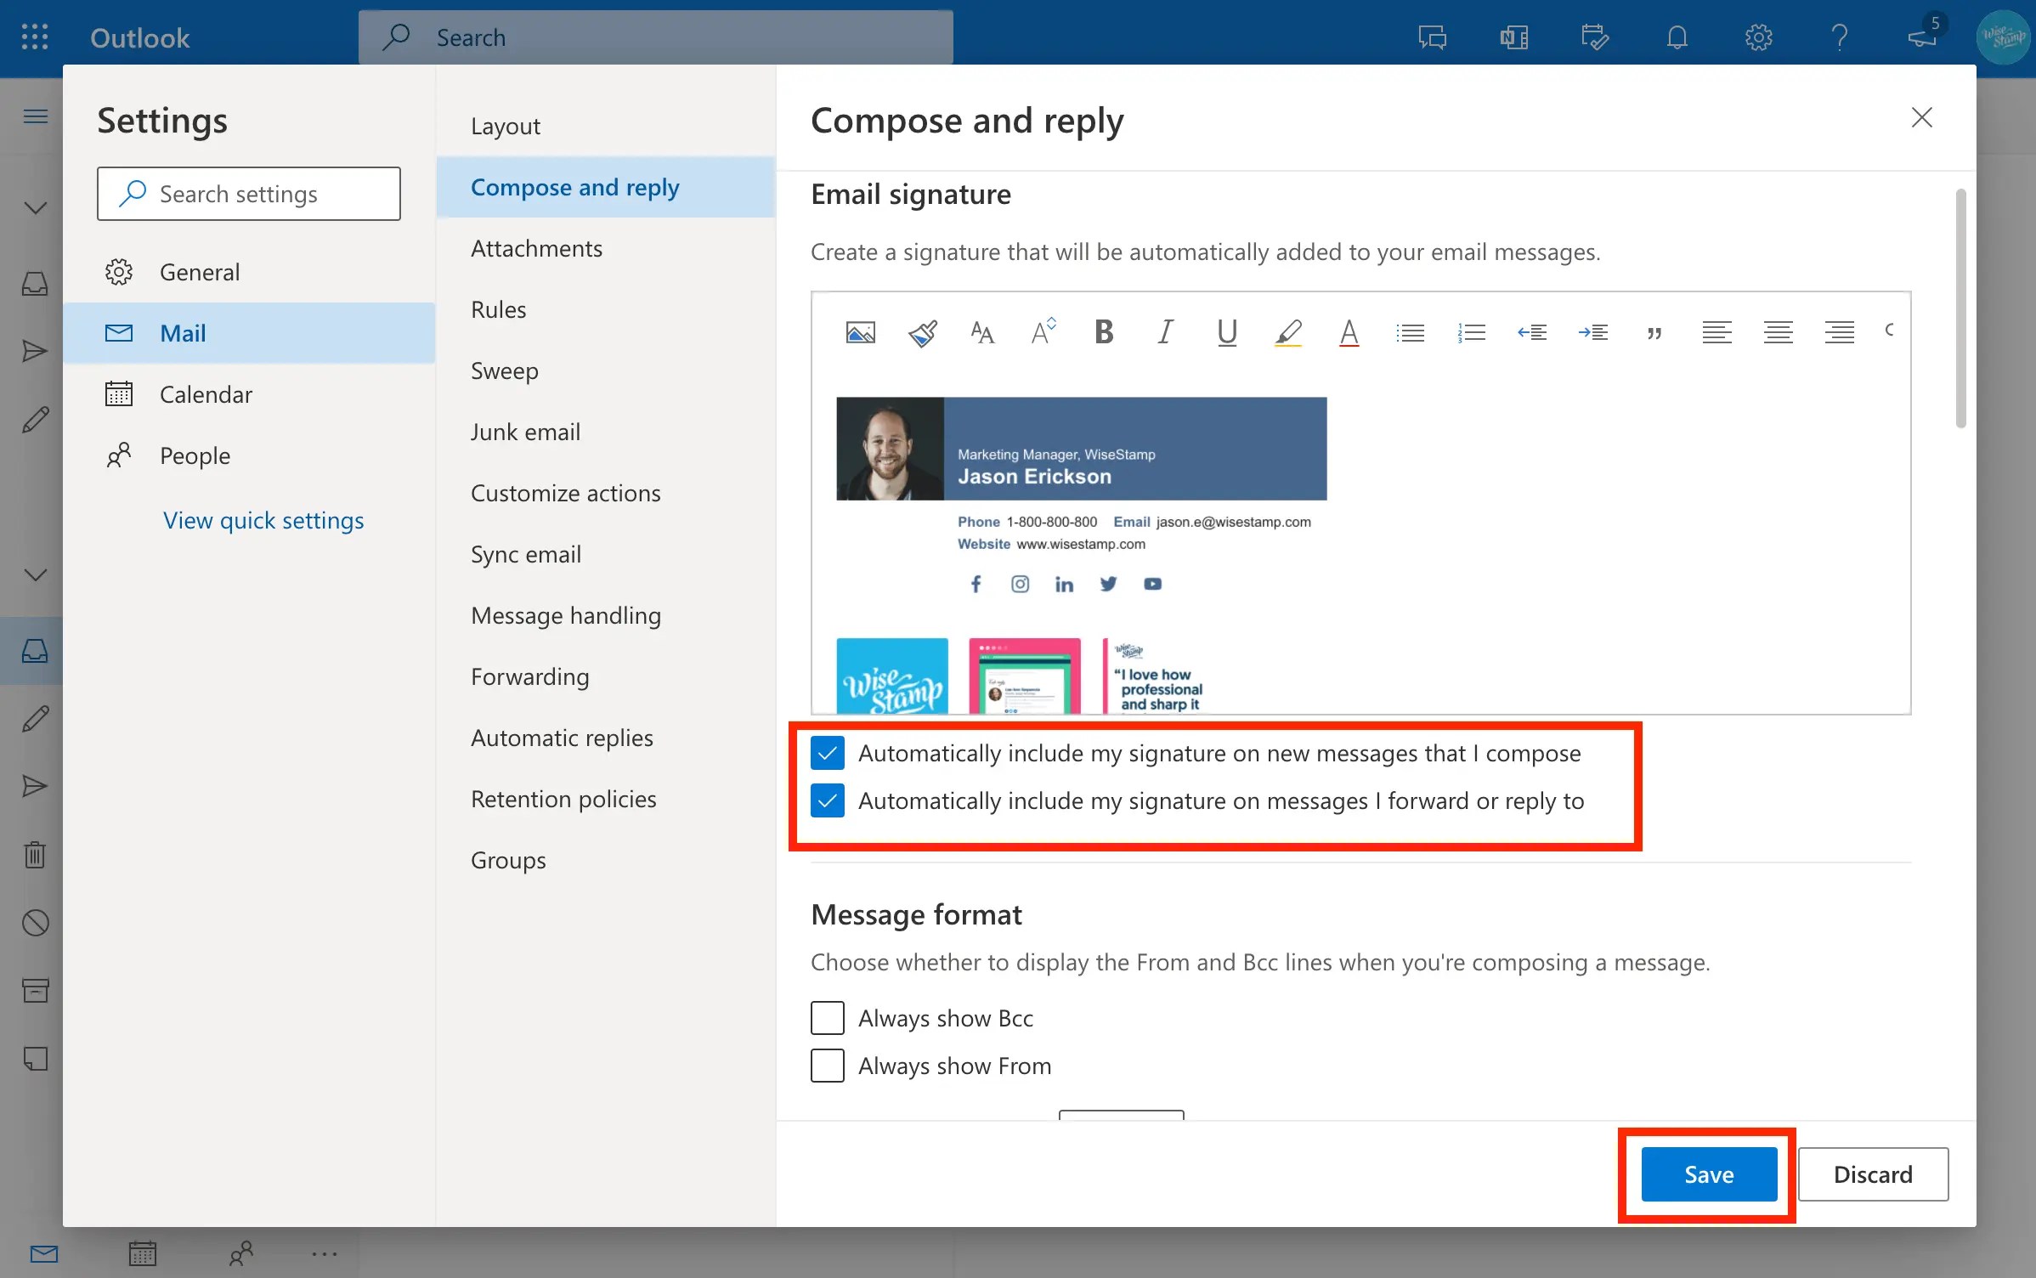The height and width of the screenshot is (1278, 2036).
Task: Enable Always show Bcc
Action: 827,1017
